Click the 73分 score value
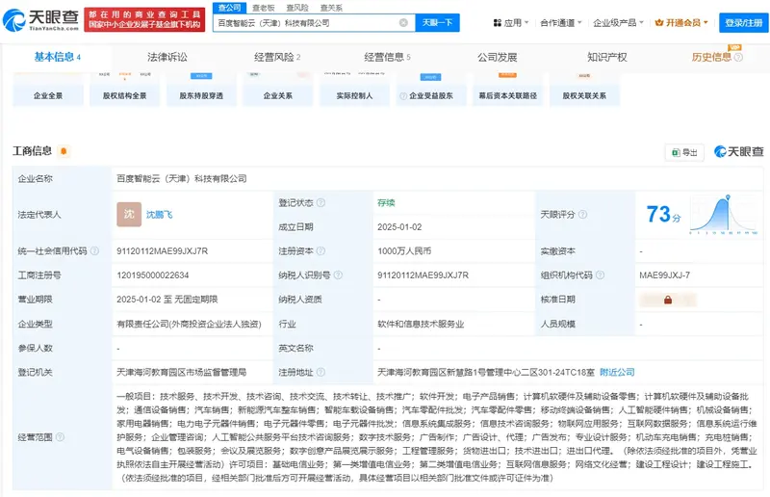This screenshot has width=770, height=497. (663, 215)
